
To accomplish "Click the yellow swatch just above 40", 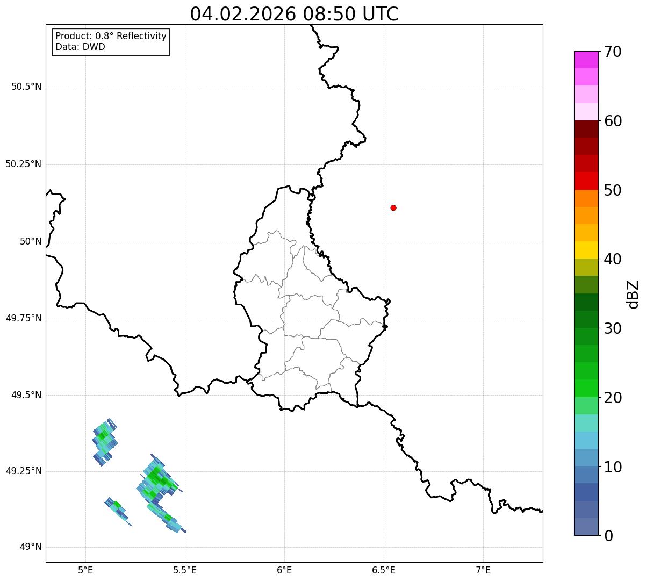I will 586,250.
